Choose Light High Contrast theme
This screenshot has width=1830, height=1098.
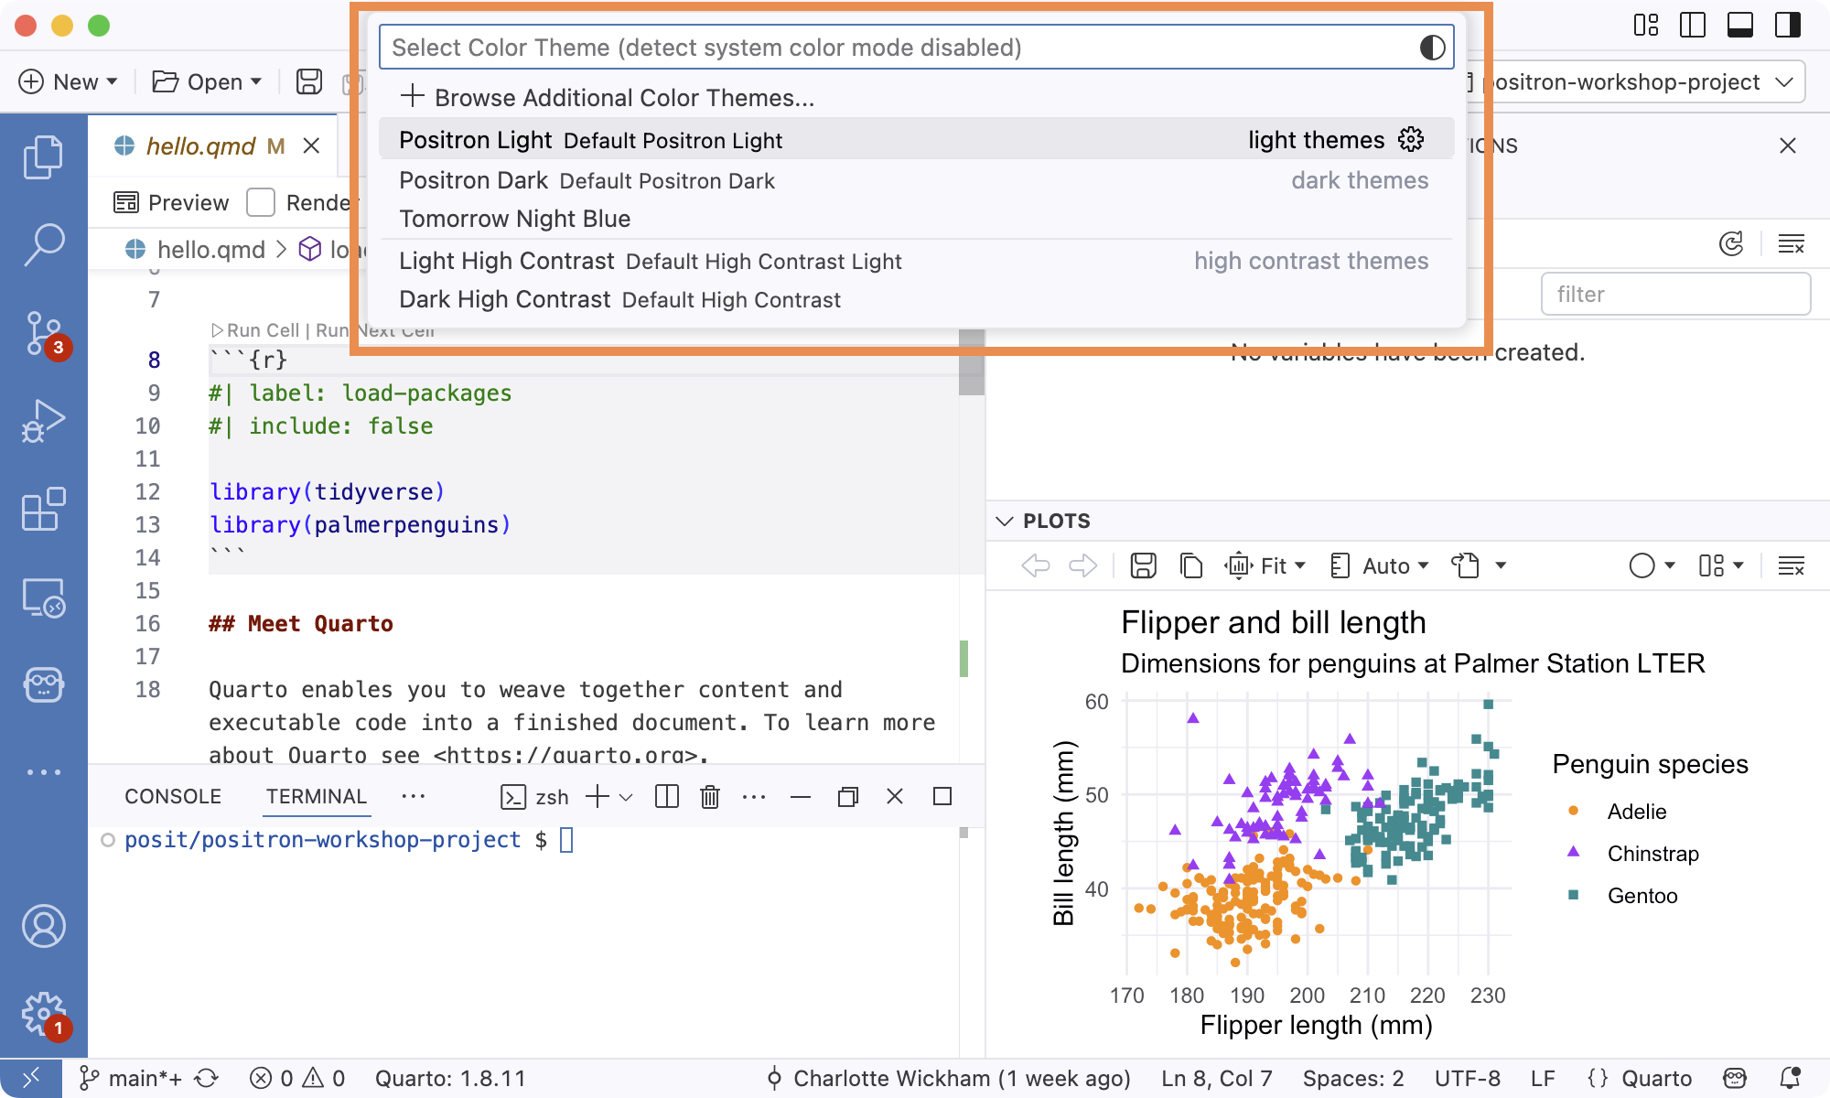click(x=916, y=261)
